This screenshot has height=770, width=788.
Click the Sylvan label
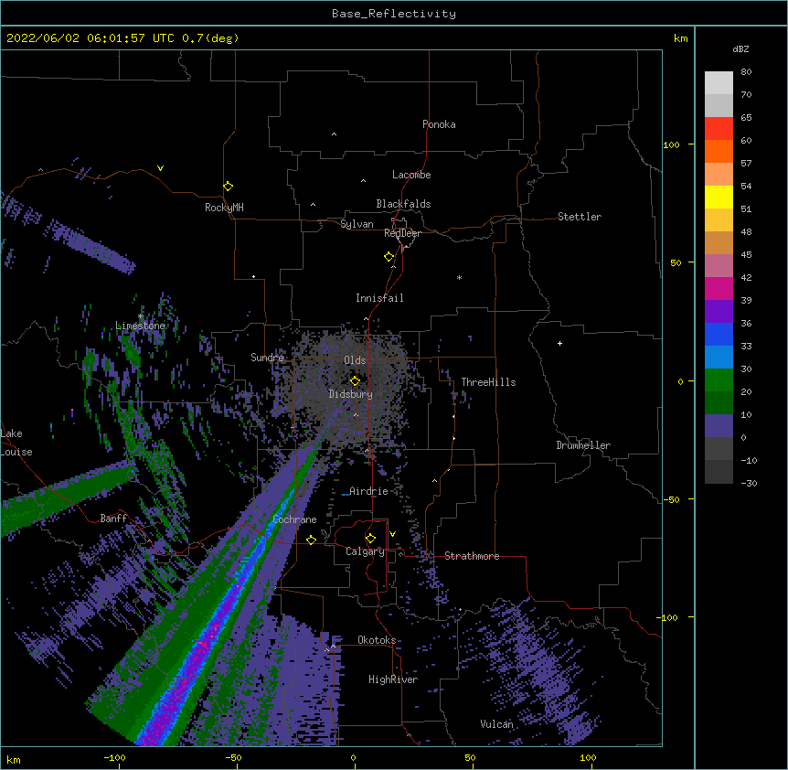(x=357, y=224)
